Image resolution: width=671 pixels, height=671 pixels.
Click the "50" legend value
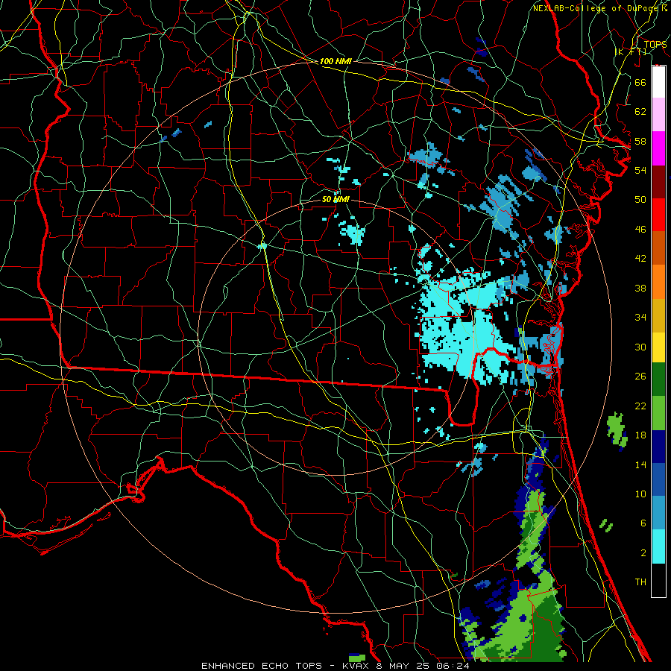640,199
